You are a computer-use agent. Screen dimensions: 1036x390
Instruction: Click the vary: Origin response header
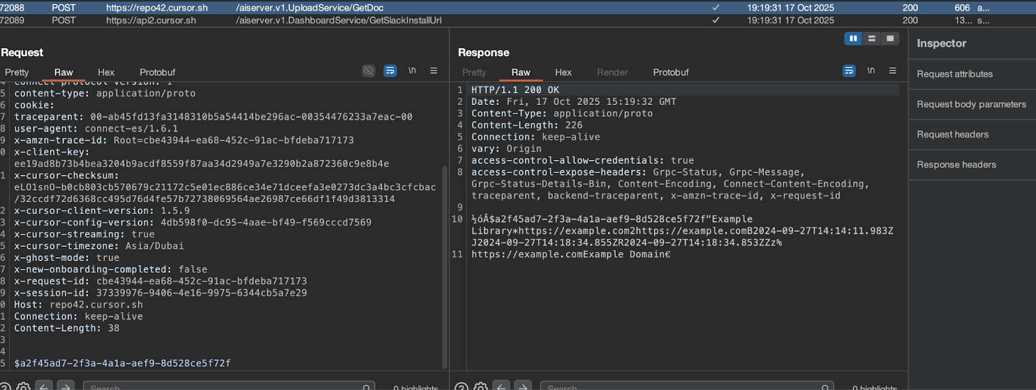pyautogui.click(x=506, y=148)
